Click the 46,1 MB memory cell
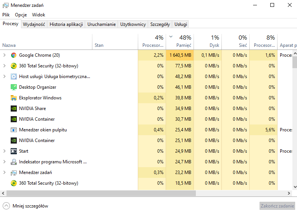 [180, 87]
